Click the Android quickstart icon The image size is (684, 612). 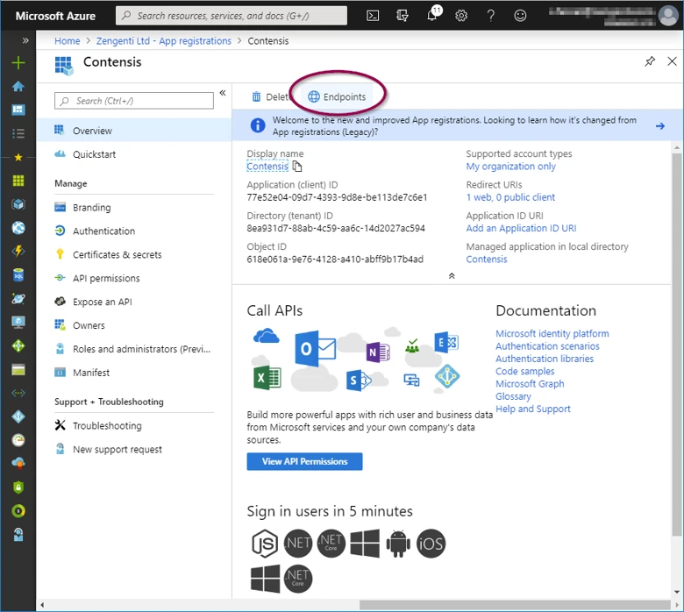click(x=398, y=544)
